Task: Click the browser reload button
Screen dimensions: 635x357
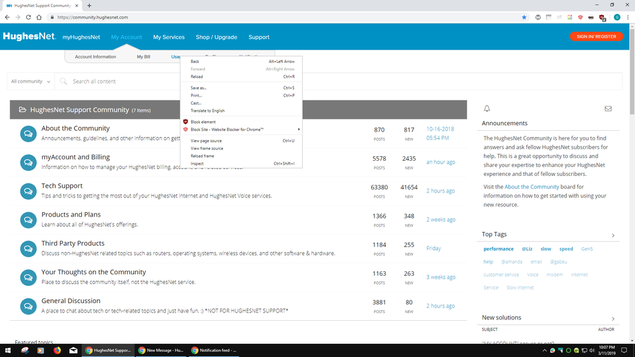Action: [28, 17]
